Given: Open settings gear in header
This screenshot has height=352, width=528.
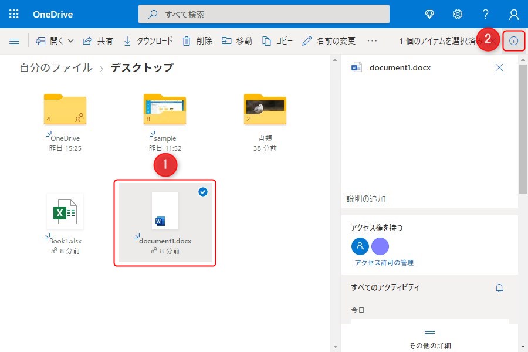Looking at the screenshot, I should pyautogui.click(x=458, y=14).
